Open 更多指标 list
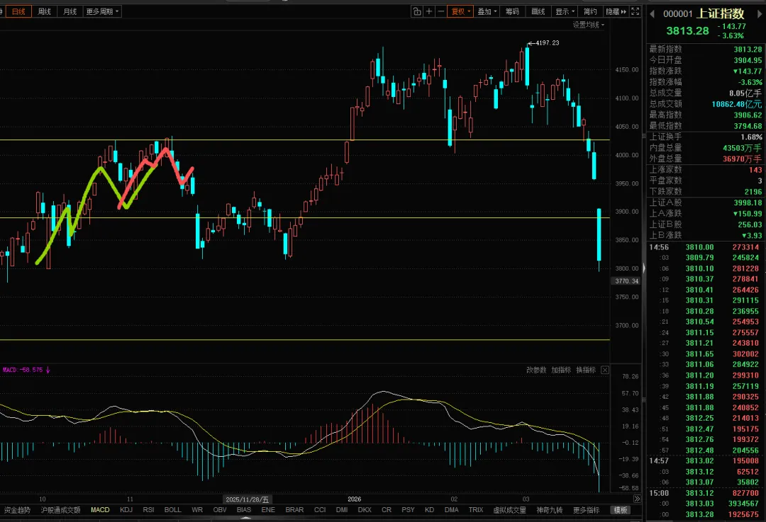 tap(587, 510)
